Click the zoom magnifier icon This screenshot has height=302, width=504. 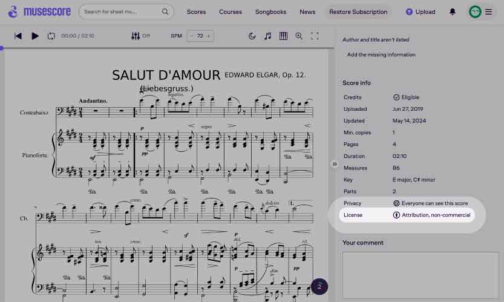(x=299, y=36)
